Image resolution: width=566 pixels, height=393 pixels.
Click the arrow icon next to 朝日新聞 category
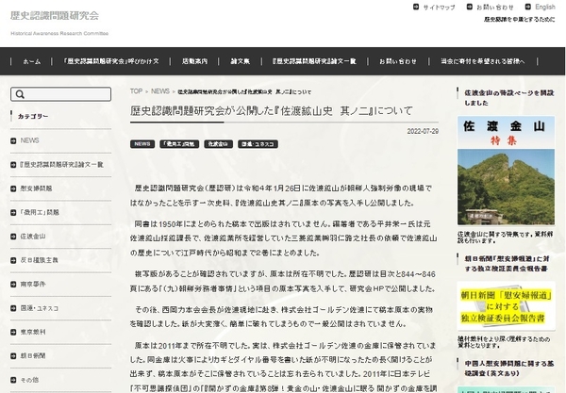pos(14,355)
